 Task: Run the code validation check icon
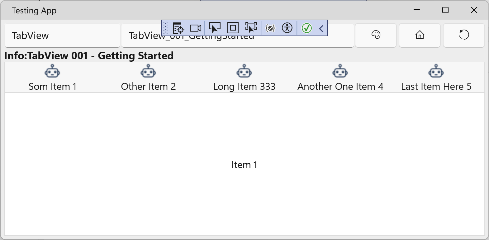[x=270, y=28]
